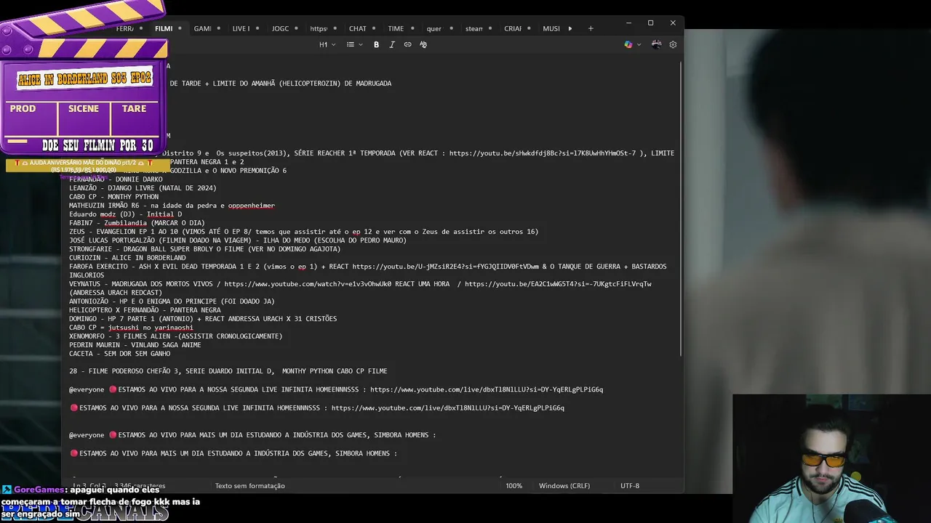Click the 'ALICE IN BORDERLAND S03 EP02' clapperboard title
This screenshot has width=931, height=523.
(84, 79)
